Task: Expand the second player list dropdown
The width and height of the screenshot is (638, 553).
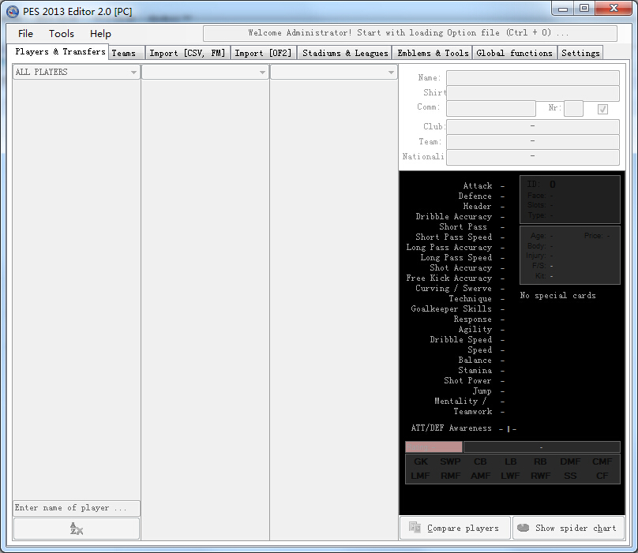Action: pos(205,71)
